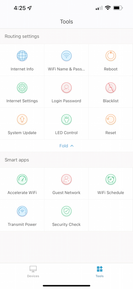Viewport: 133px width, 289px height.
Task: Tap the WiFi Name & Password icon
Action: [66, 56]
